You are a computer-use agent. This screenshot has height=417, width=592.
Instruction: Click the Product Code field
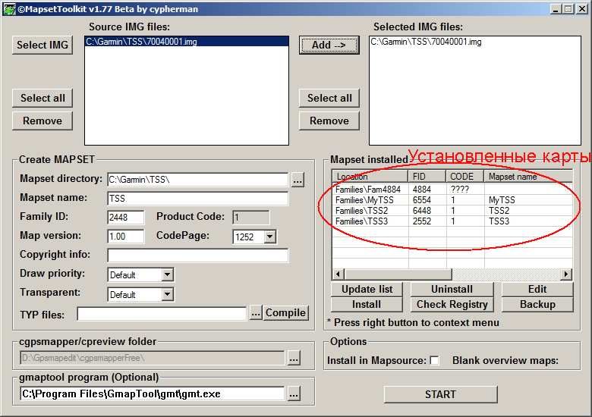(x=250, y=217)
